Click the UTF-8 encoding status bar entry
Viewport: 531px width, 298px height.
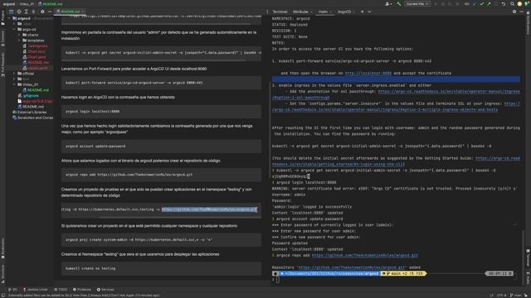502,296
